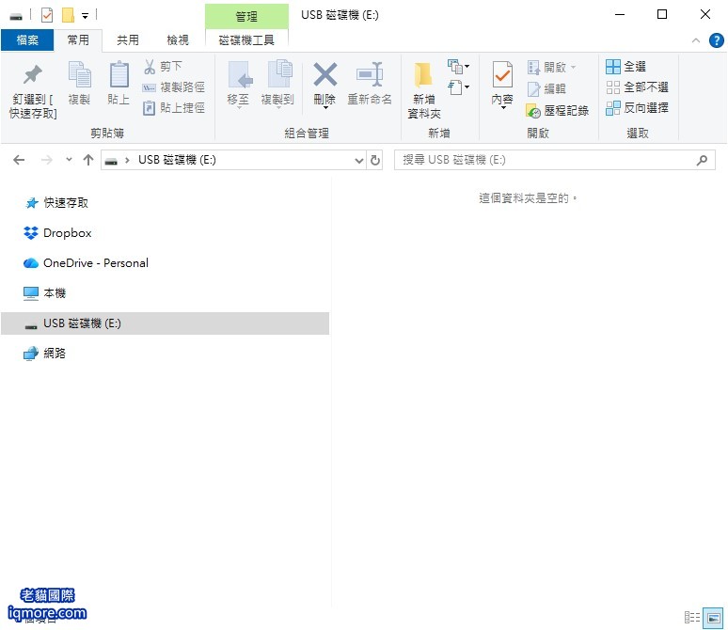This screenshot has width=728, height=630.
Task: Open the Drive Tools (磁碟機工具) tab
Action: [x=246, y=39]
